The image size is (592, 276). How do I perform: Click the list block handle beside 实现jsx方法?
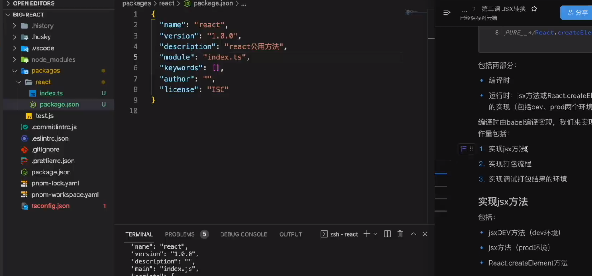point(466,149)
